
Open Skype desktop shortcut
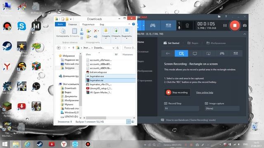pyautogui.click(x=21, y=26)
